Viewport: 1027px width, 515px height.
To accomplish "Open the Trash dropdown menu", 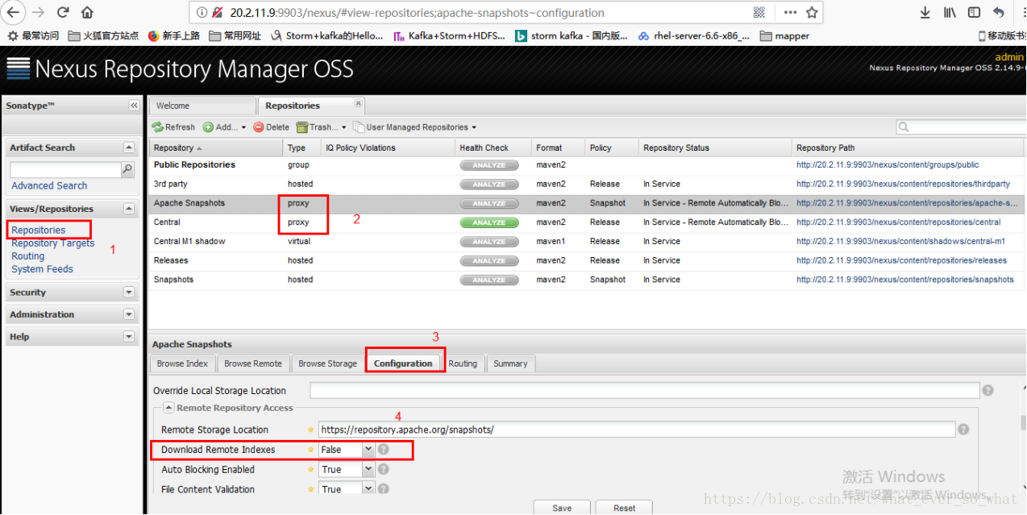I will click(x=321, y=127).
